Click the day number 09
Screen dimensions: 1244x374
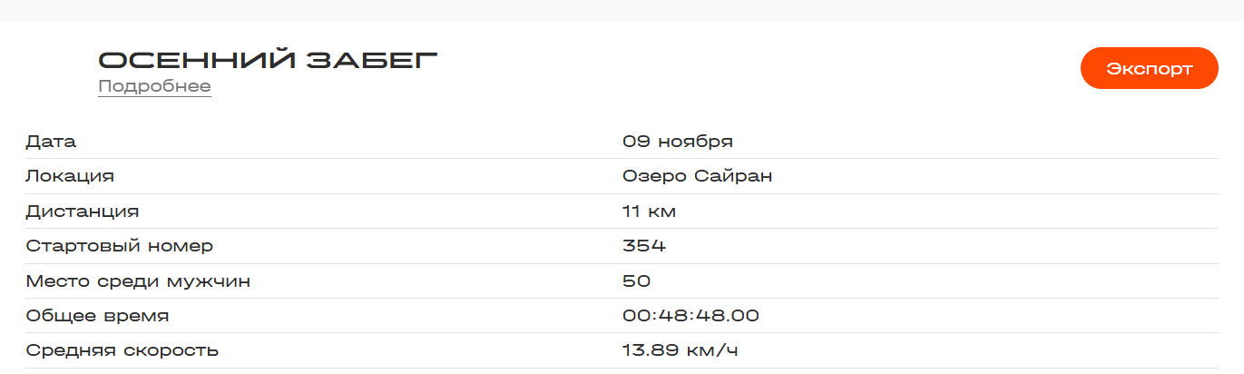tap(635, 142)
